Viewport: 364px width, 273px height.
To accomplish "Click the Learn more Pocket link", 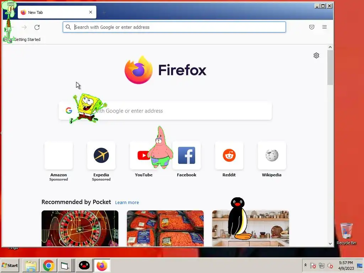I will pos(127,202).
